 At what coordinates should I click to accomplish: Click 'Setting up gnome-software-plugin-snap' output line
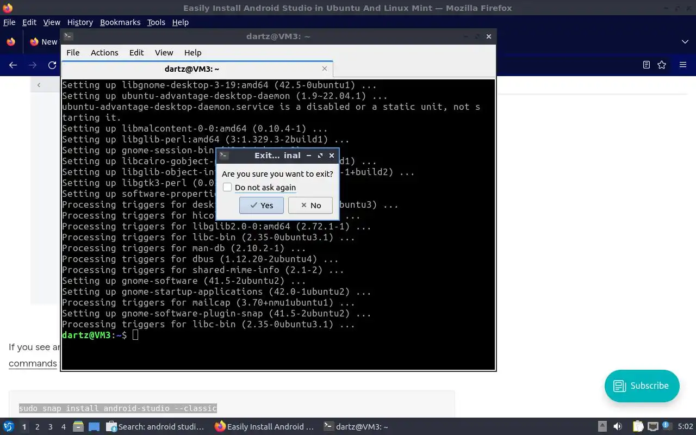(x=216, y=313)
